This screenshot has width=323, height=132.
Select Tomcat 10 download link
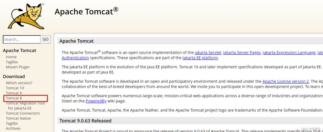15,88
